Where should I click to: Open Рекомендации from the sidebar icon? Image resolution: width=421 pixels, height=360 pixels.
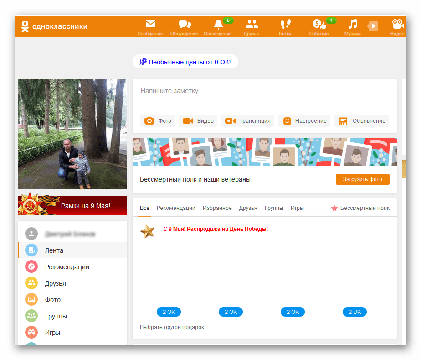point(31,266)
